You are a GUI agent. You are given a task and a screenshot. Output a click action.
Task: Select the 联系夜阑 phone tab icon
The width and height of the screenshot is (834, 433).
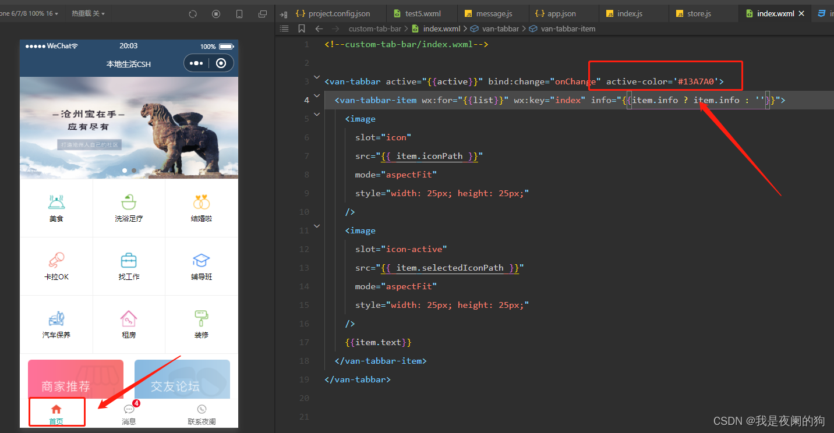click(202, 409)
